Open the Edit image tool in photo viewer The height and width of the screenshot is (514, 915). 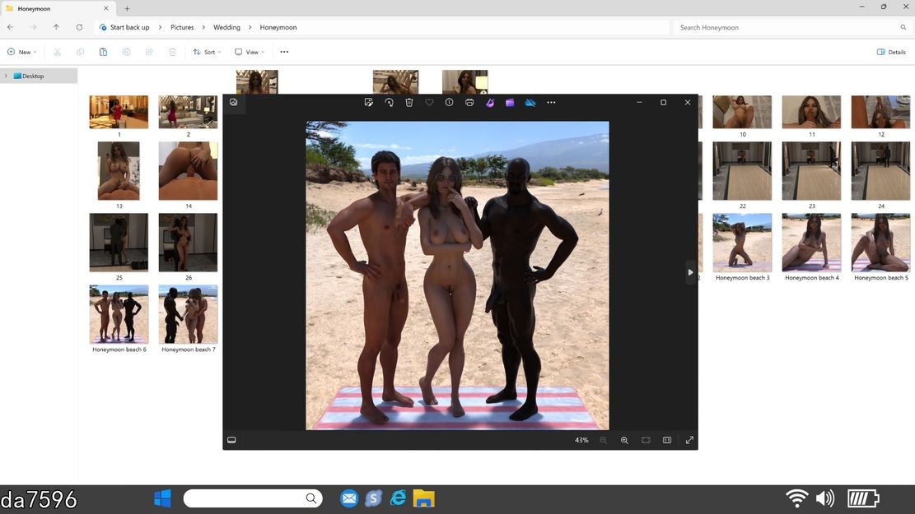[x=368, y=103]
